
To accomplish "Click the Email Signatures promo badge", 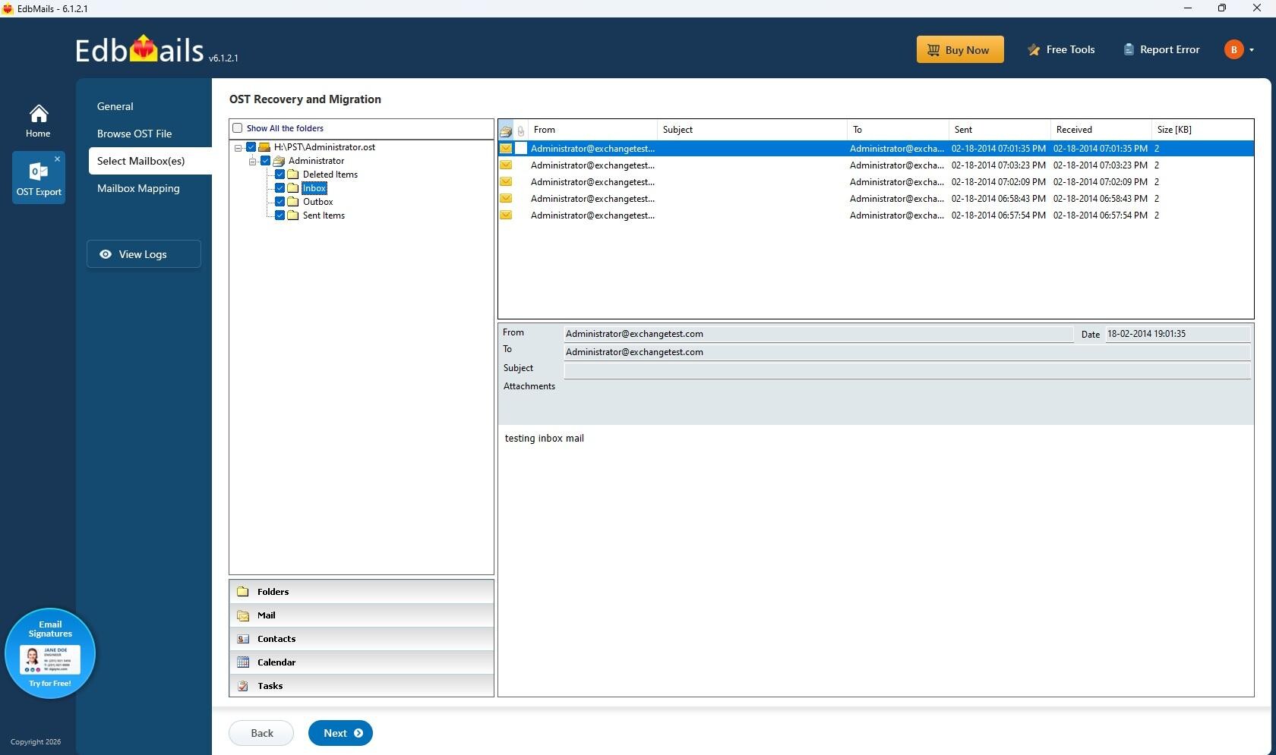I will point(50,653).
